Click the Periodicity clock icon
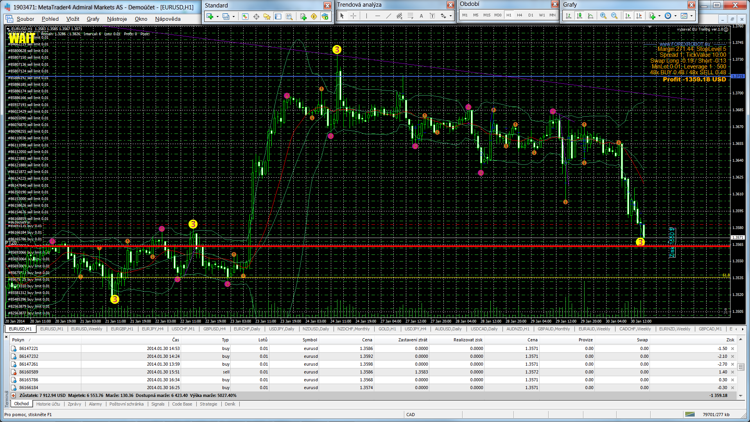 (668, 16)
